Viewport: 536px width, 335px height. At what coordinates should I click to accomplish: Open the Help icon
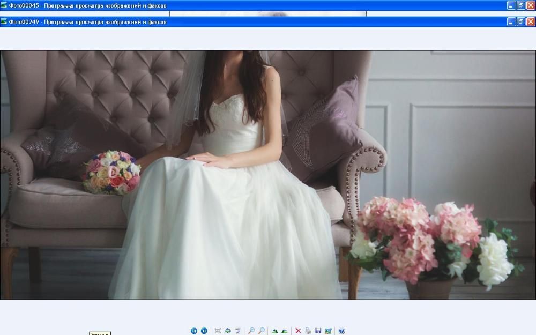pos(342,331)
